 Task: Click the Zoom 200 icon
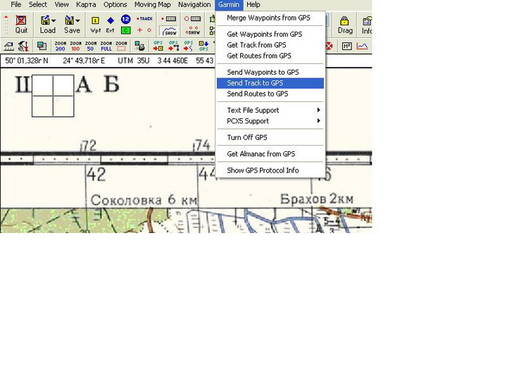pos(60,46)
